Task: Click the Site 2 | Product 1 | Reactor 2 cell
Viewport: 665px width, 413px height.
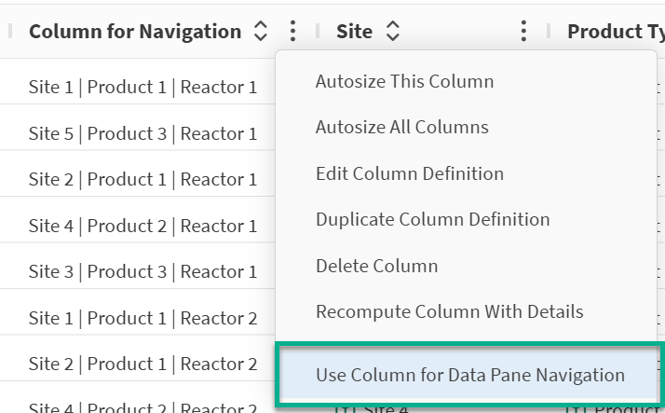Action: point(142,364)
